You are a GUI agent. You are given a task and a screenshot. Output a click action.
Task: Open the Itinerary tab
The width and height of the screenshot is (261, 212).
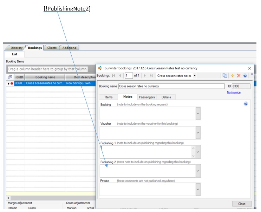17,48
